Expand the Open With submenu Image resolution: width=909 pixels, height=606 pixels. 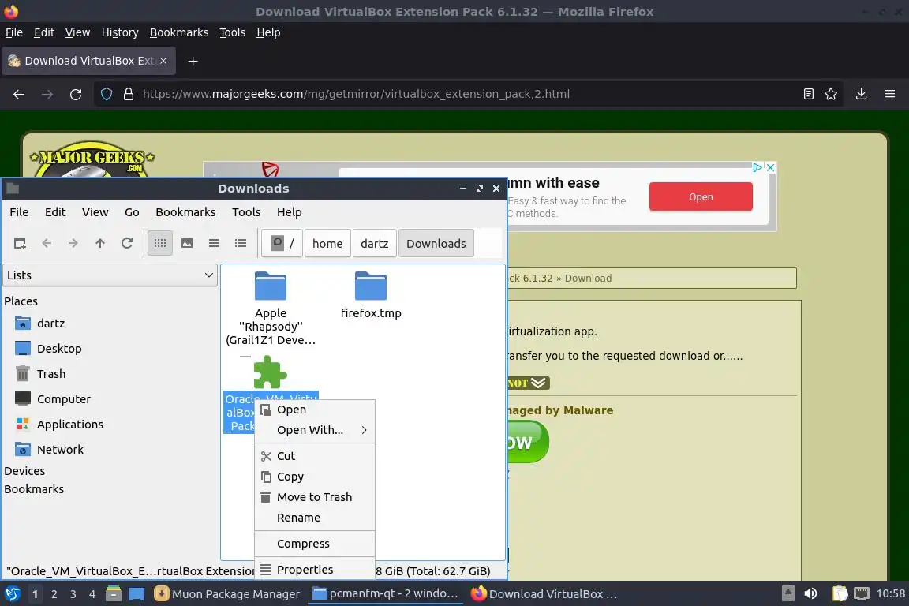[315, 430]
